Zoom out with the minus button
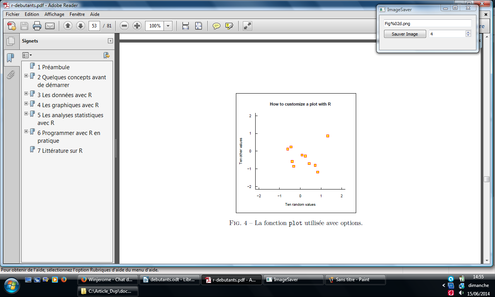The height and width of the screenshot is (297, 495). [x=124, y=26]
